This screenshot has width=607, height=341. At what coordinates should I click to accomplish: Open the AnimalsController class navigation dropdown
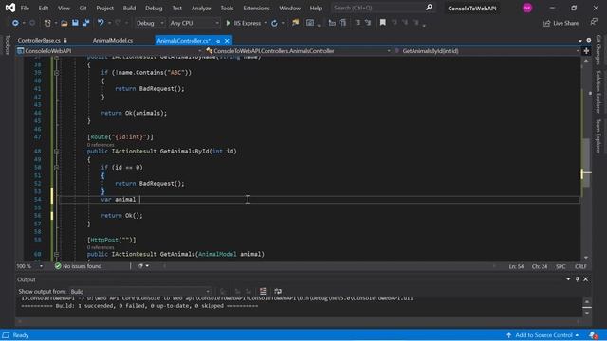pos(298,51)
